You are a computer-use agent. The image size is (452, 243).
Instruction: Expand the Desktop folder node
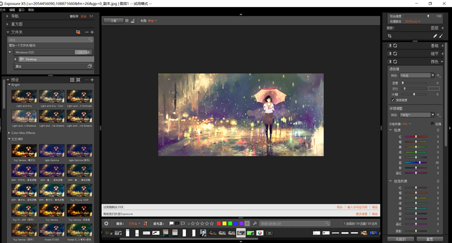pyautogui.click(x=15, y=59)
